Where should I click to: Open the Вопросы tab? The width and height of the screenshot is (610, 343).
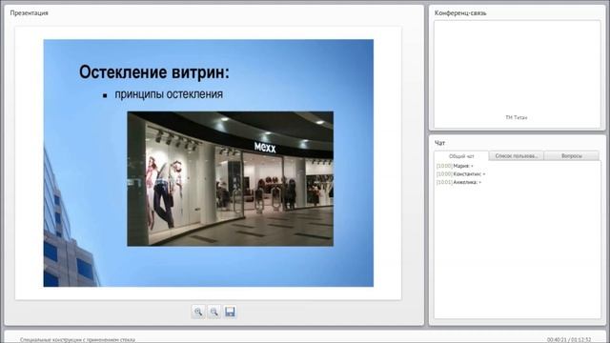pyautogui.click(x=572, y=156)
